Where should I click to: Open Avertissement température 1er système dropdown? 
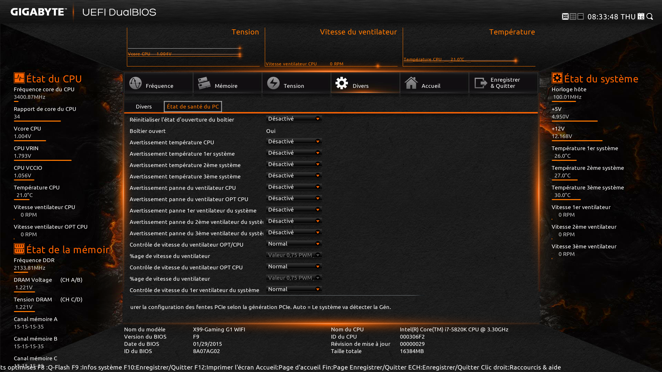pos(294,153)
